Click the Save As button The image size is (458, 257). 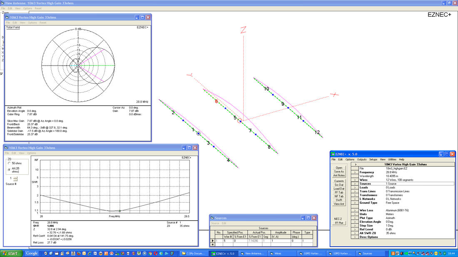(339, 171)
